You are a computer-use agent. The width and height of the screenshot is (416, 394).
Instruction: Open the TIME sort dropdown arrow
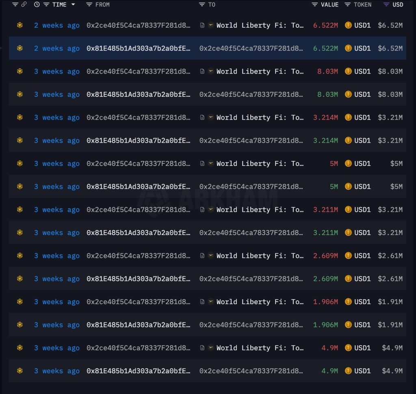73,4
